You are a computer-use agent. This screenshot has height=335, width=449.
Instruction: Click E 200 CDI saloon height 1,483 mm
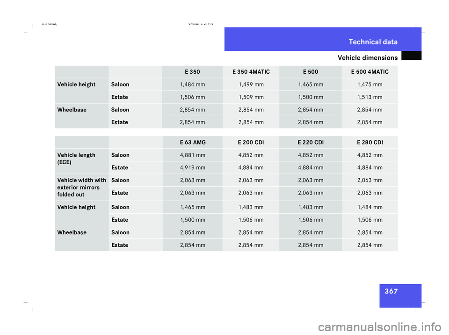pos(251,207)
